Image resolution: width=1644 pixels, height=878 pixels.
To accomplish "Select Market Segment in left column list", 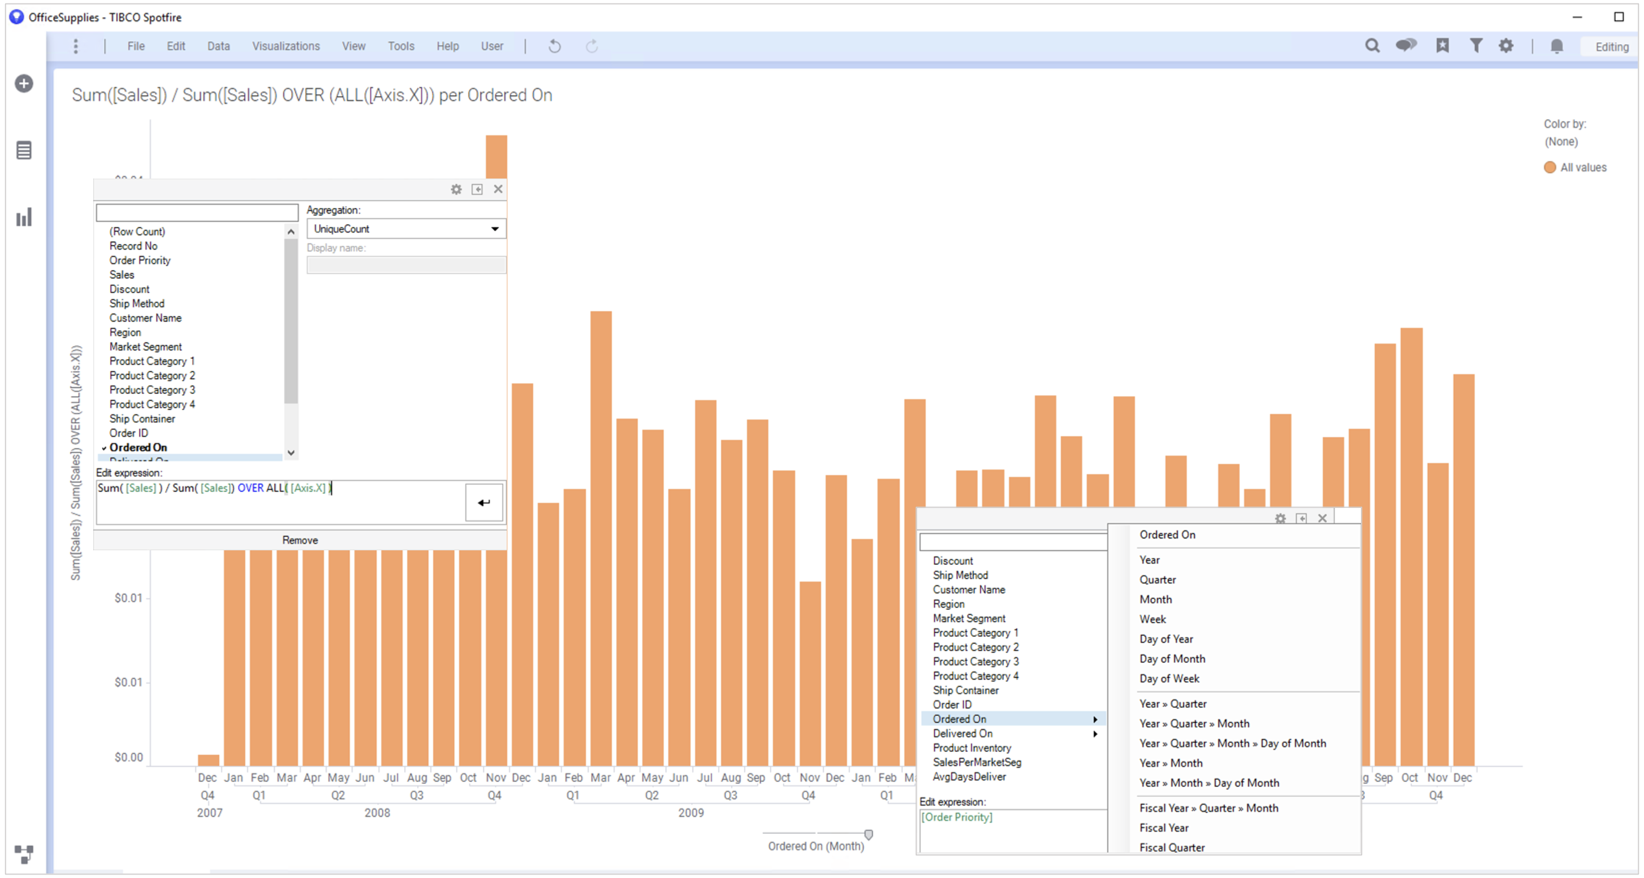I will tap(146, 347).
